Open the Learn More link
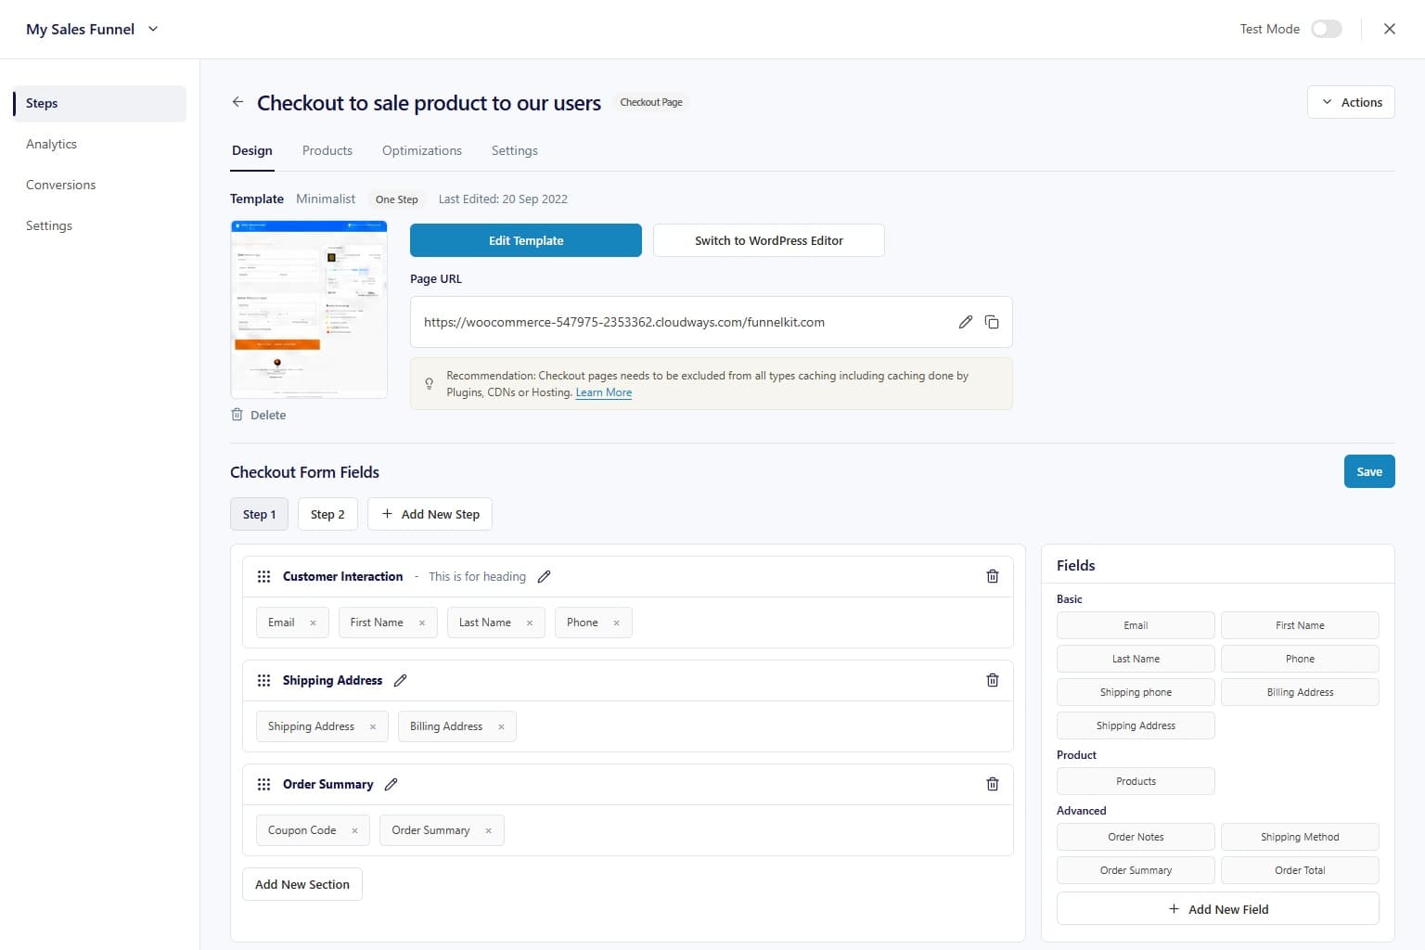1425x950 pixels. tap(604, 392)
